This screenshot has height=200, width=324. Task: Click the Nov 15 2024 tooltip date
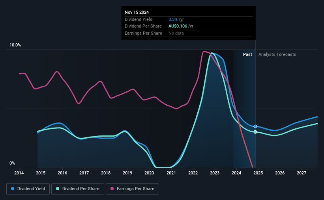pos(137,12)
